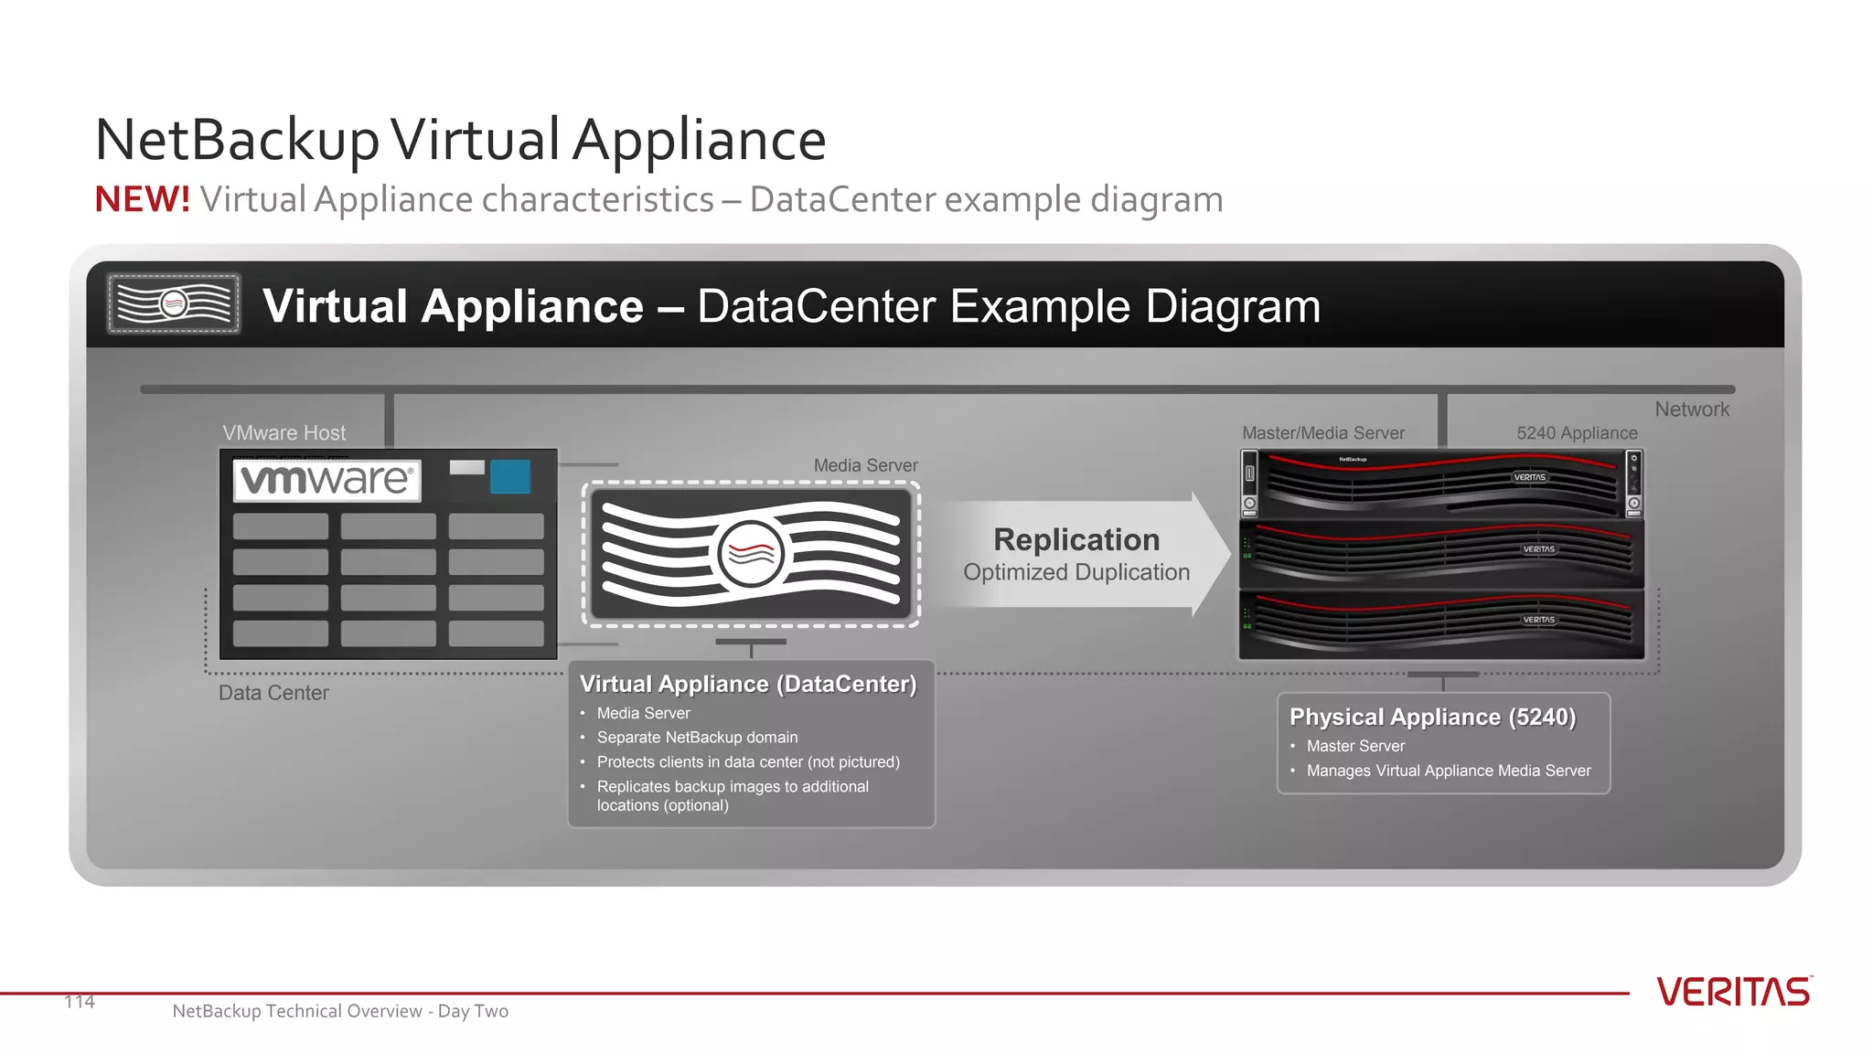Click bullet Protects clients in data center

(x=748, y=762)
